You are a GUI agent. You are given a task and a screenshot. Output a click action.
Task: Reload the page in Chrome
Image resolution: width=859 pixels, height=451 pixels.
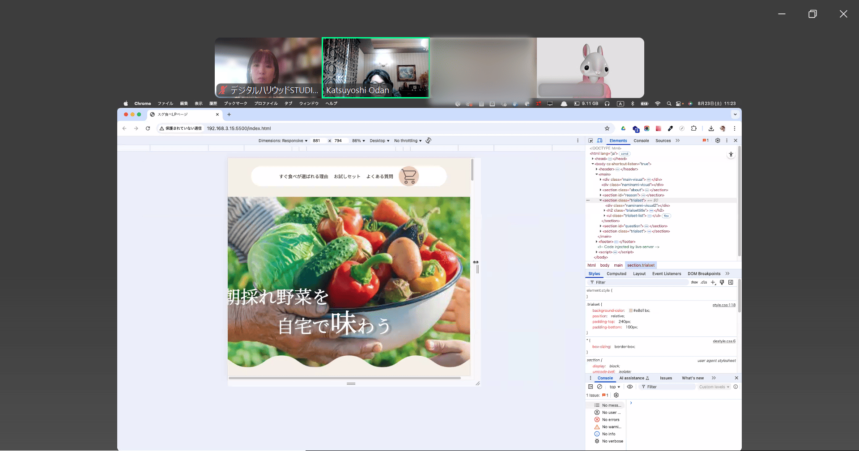pyautogui.click(x=148, y=128)
